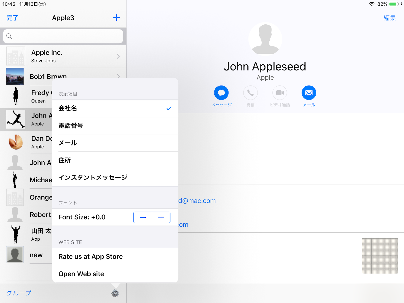Tap the phone call icon
404x303 pixels.
point(250,93)
